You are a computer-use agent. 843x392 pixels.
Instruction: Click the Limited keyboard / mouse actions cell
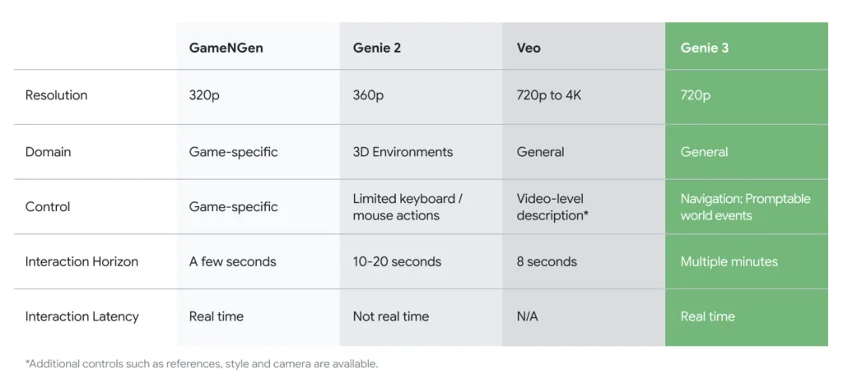pyautogui.click(x=408, y=207)
